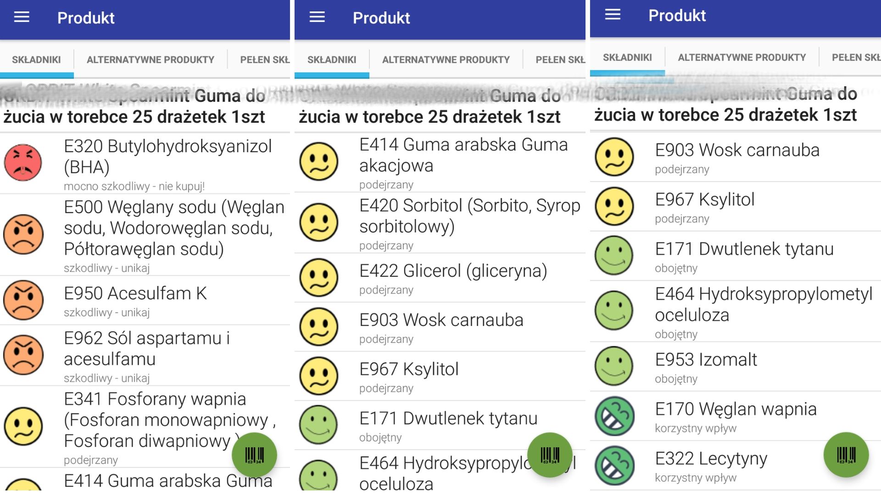Select the SKŁADNIKI tab
Screen dimensions: 881x495
pyautogui.click(x=36, y=60)
